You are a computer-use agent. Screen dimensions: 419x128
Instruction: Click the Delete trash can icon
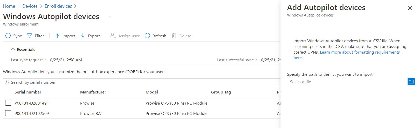(x=174, y=36)
